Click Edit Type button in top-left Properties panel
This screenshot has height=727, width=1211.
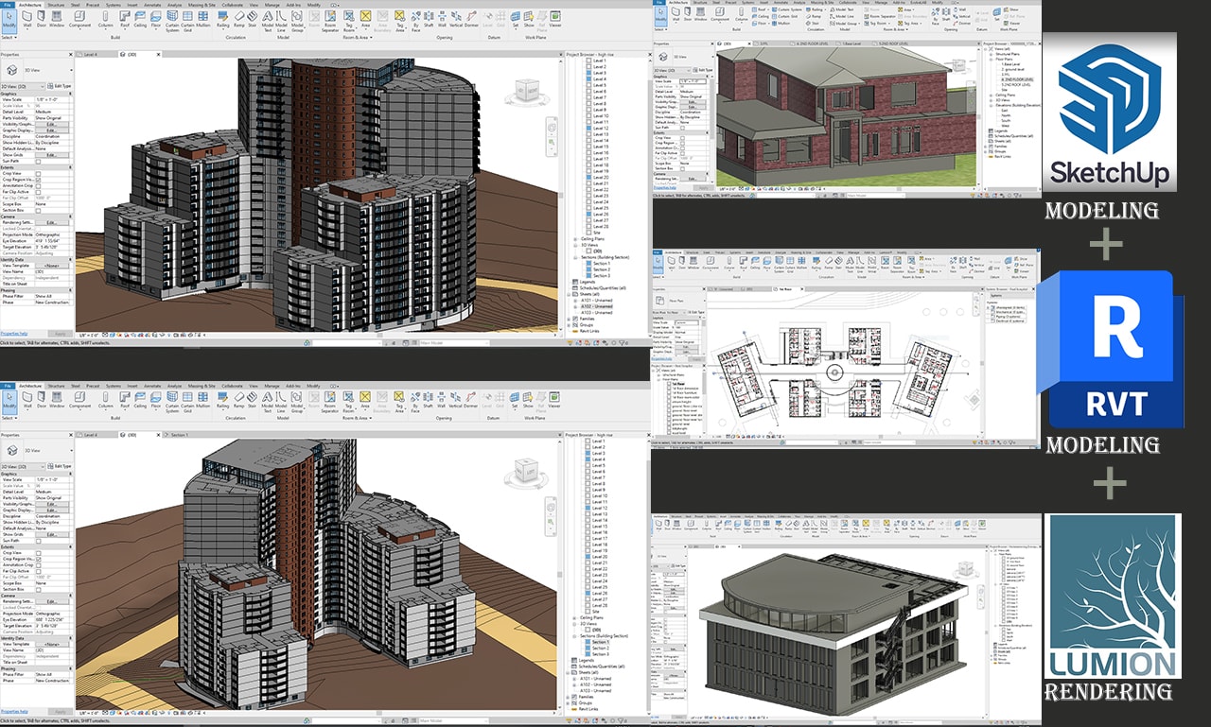(x=58, y=84)
